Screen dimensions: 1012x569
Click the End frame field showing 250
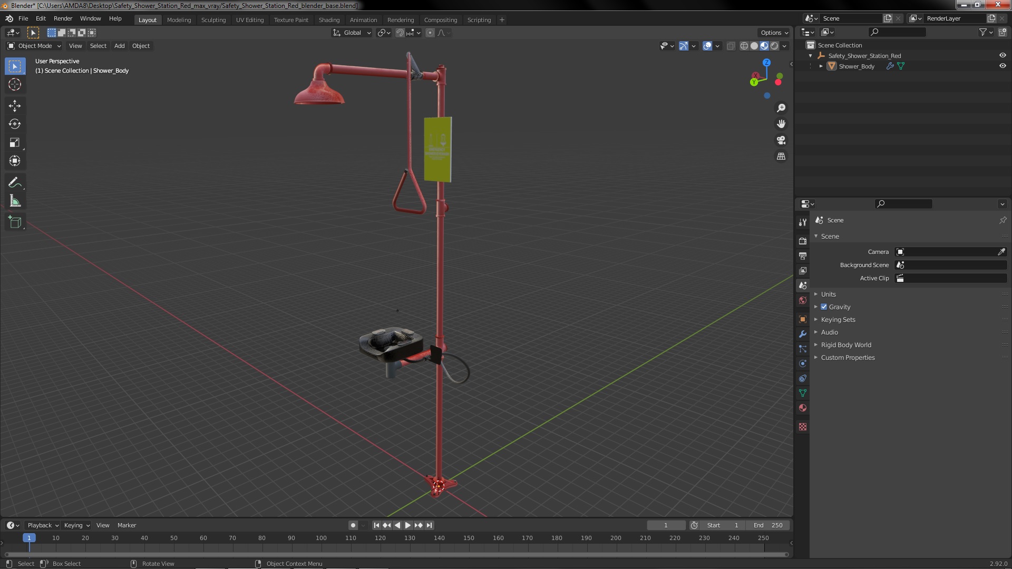[767, 525]
